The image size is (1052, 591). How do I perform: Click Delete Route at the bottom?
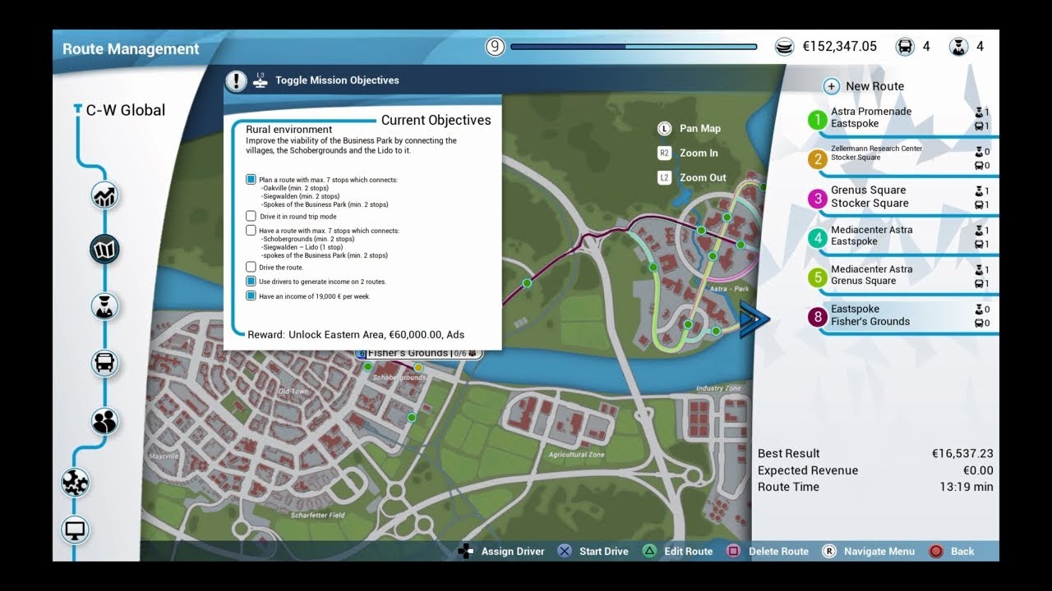pos(778,552)
